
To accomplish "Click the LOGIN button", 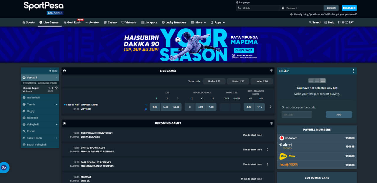I will pos(331,8).
